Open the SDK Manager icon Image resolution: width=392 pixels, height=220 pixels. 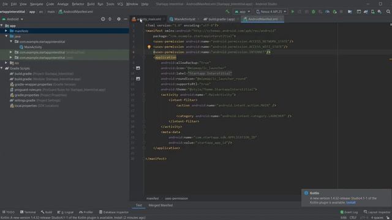(x=380, y=12)
